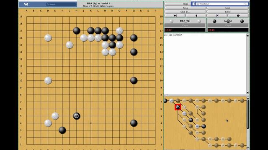Click the white stone at N14

click(112, 52)
